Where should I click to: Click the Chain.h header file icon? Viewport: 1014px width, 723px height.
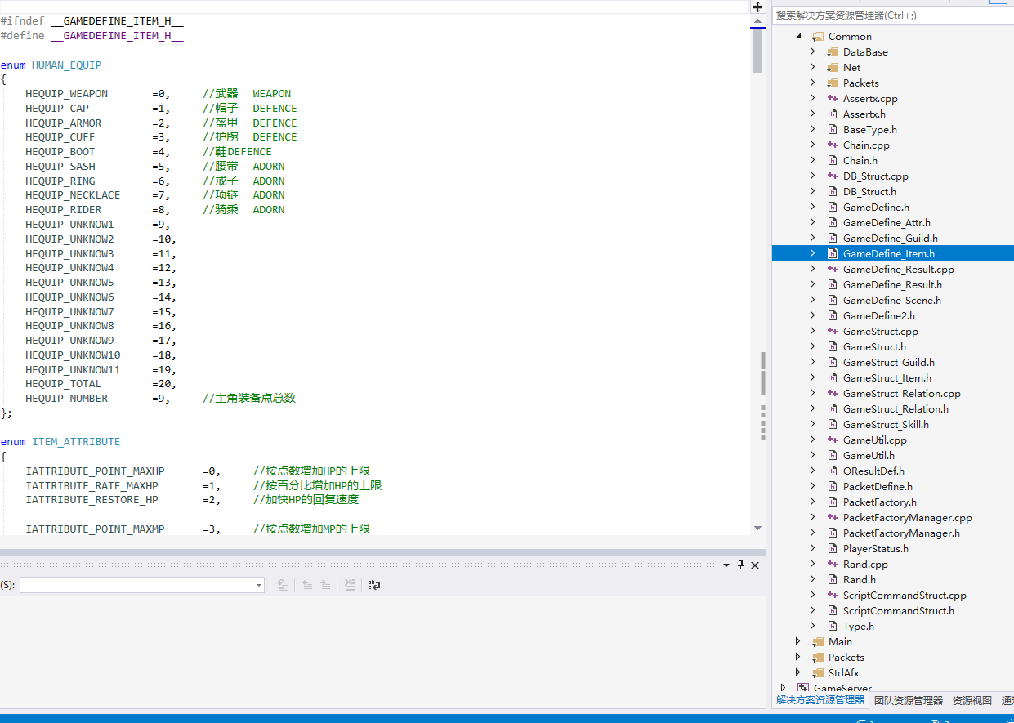point(833,161)
